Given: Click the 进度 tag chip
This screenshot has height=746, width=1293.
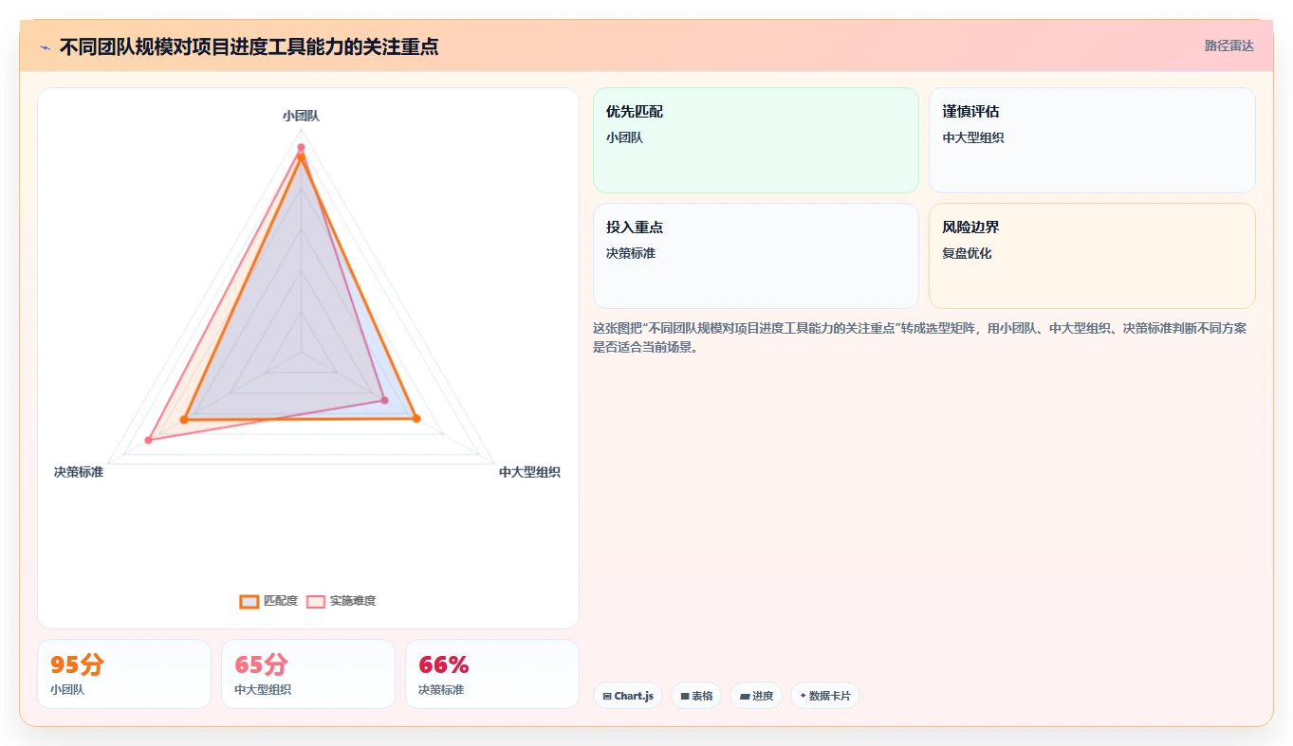Looking at the screenshot, I should (x=756, y=696).
